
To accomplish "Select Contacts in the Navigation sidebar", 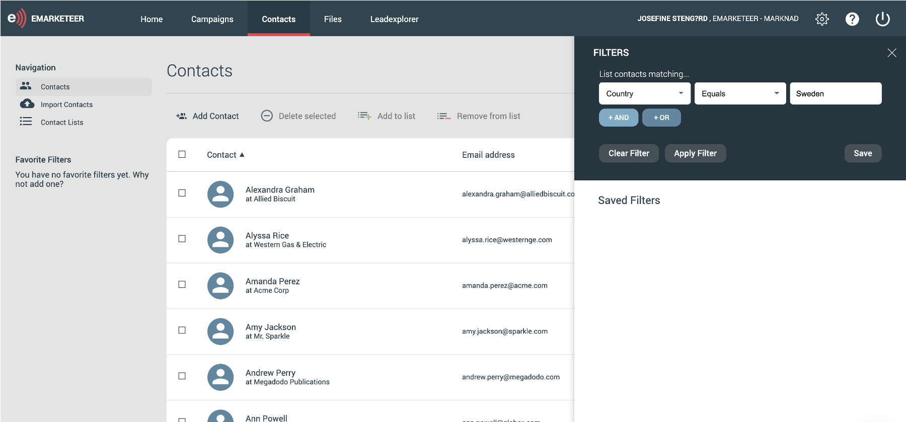I will tap(84, 86).
